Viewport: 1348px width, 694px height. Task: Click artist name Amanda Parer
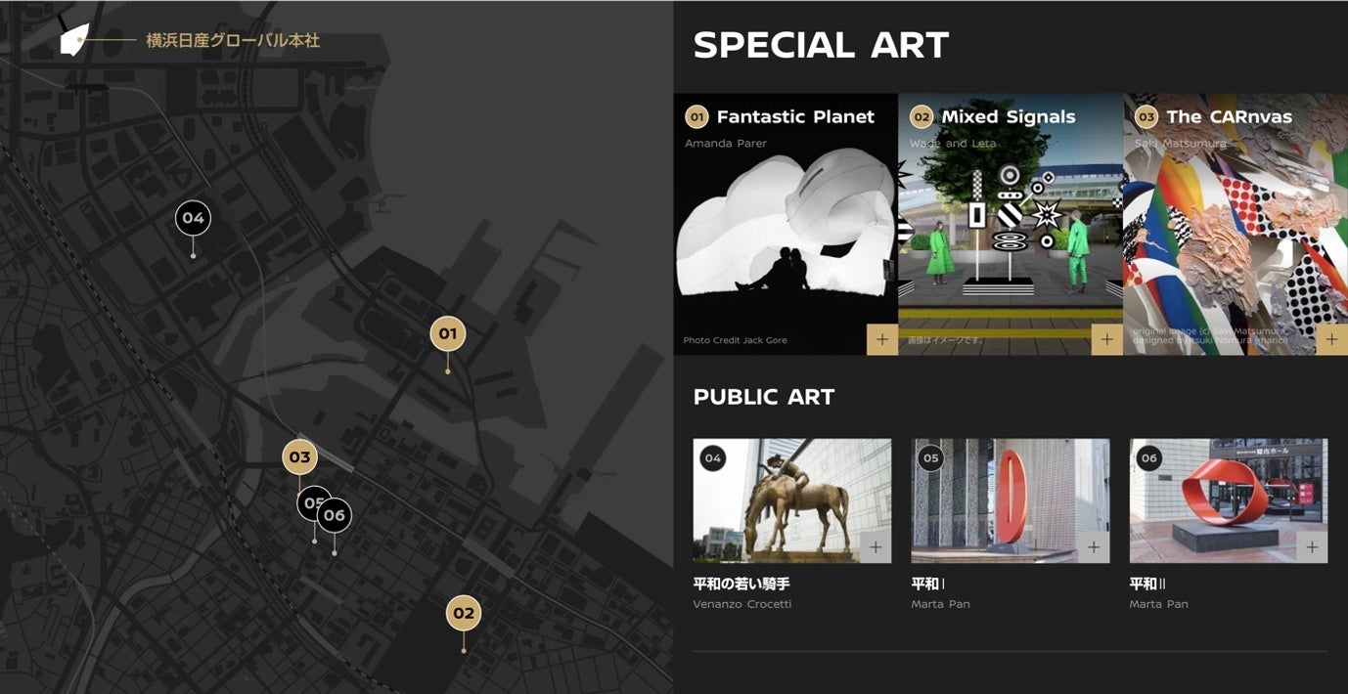[726, 144]
